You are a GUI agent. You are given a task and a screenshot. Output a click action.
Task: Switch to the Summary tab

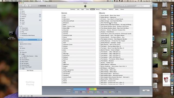[x=73, y=9]
